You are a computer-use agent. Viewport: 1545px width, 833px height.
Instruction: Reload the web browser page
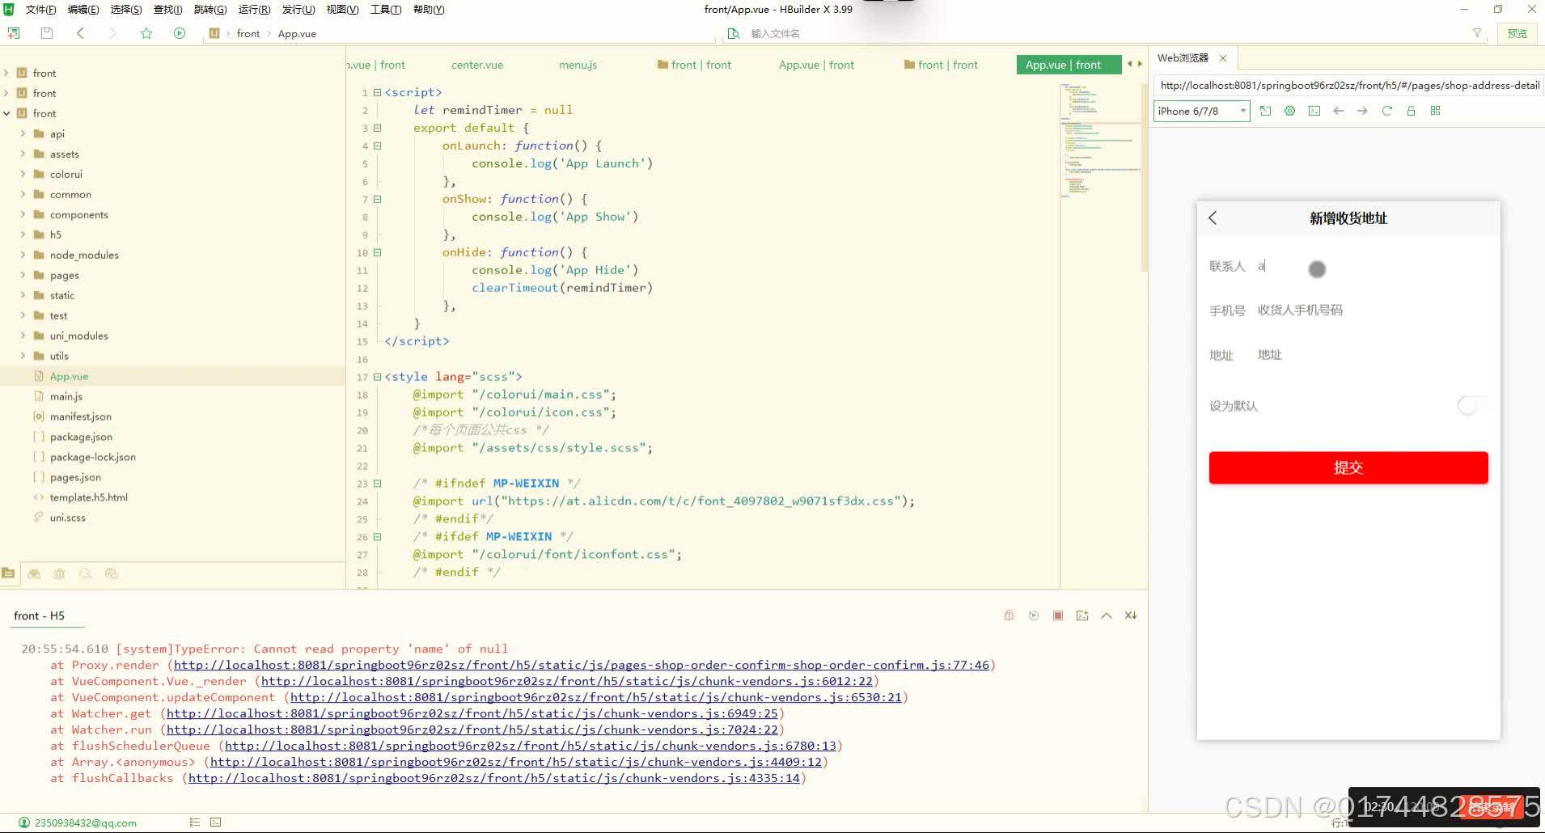point(1387,111)
